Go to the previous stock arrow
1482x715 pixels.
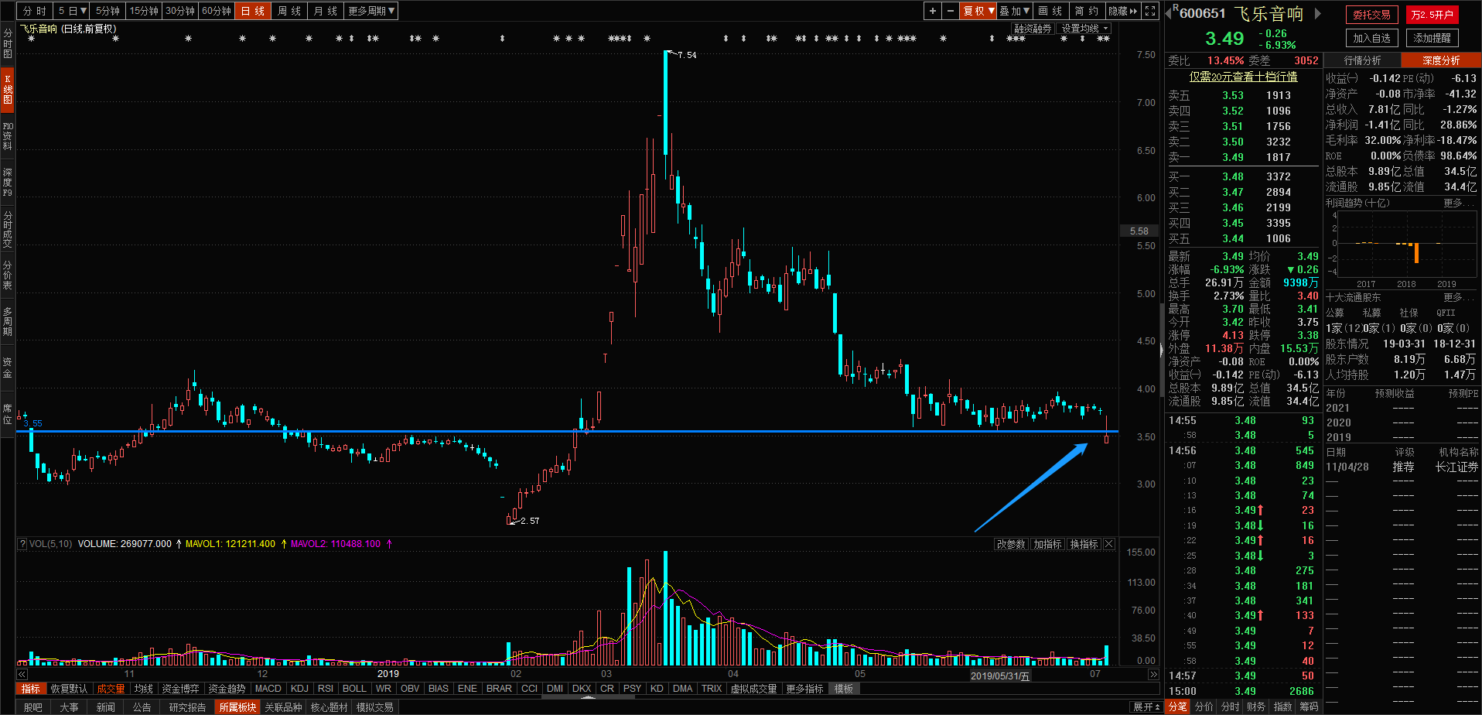[1170, 13]
